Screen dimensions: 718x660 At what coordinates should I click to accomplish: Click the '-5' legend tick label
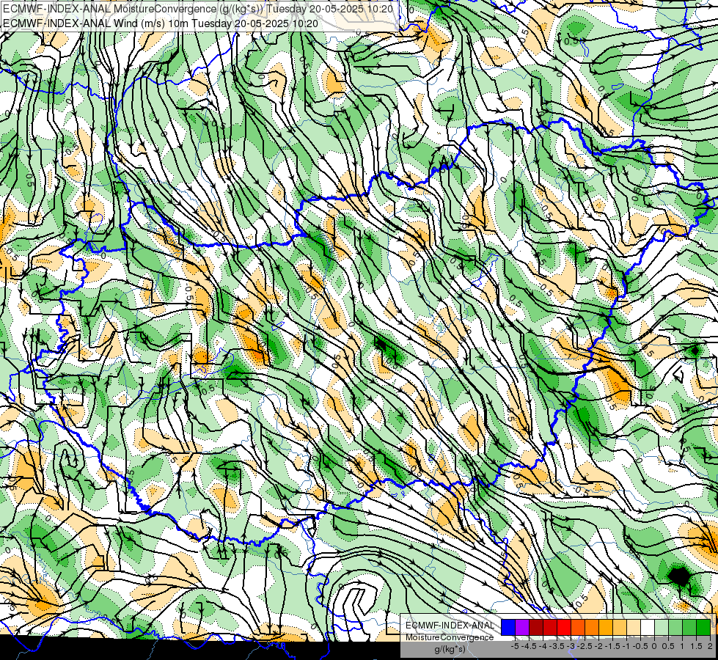click(x=515, y=646)
